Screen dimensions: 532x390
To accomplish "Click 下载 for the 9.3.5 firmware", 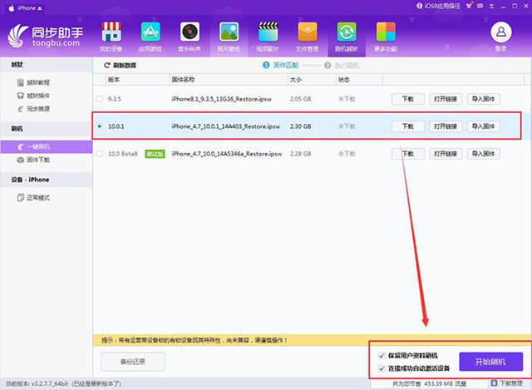I will click(408, 99).
